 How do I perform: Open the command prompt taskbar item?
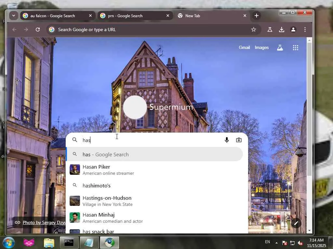click(69, 243)
